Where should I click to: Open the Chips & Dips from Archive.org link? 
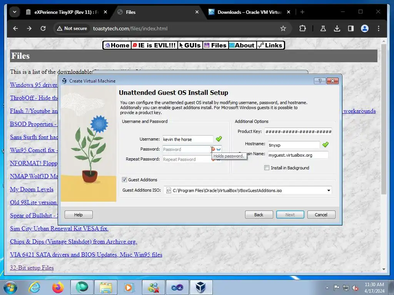click(73, 242)
